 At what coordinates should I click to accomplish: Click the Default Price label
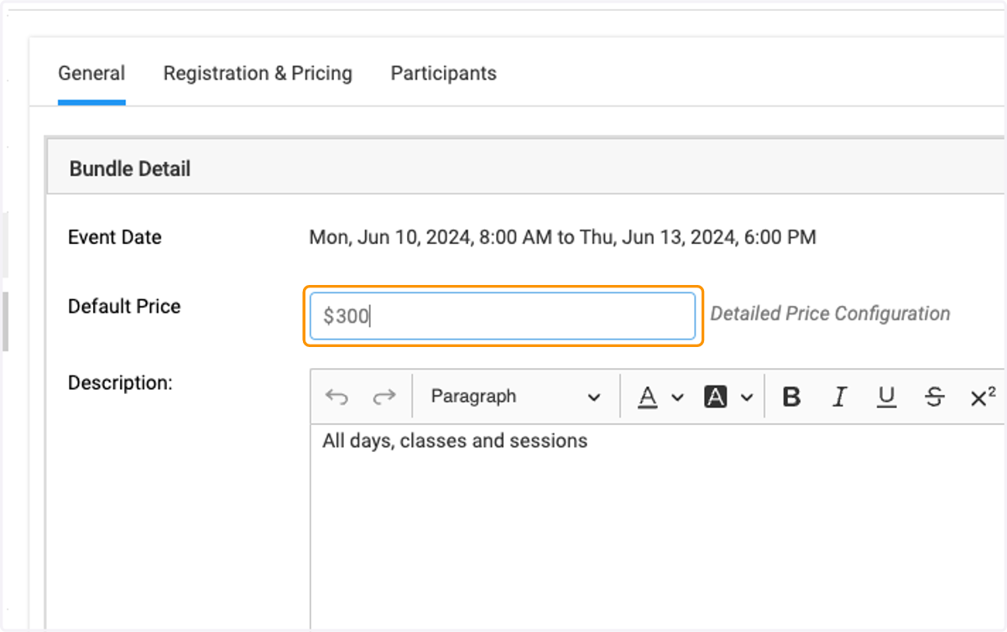click(124, 306)
